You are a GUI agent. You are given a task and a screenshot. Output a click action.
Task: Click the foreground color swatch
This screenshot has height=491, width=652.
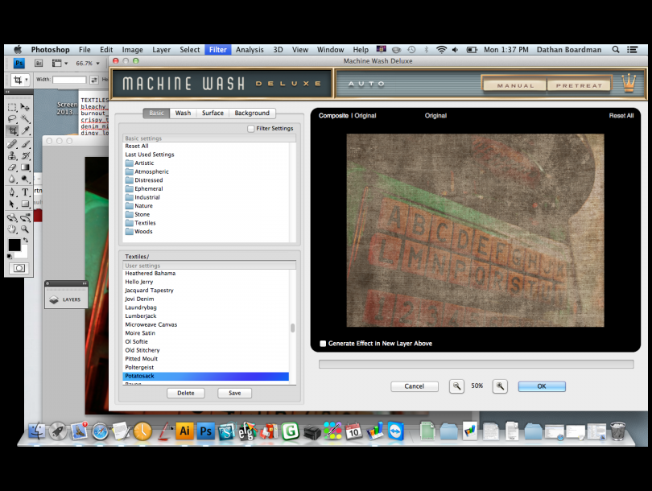coord(14,245)
